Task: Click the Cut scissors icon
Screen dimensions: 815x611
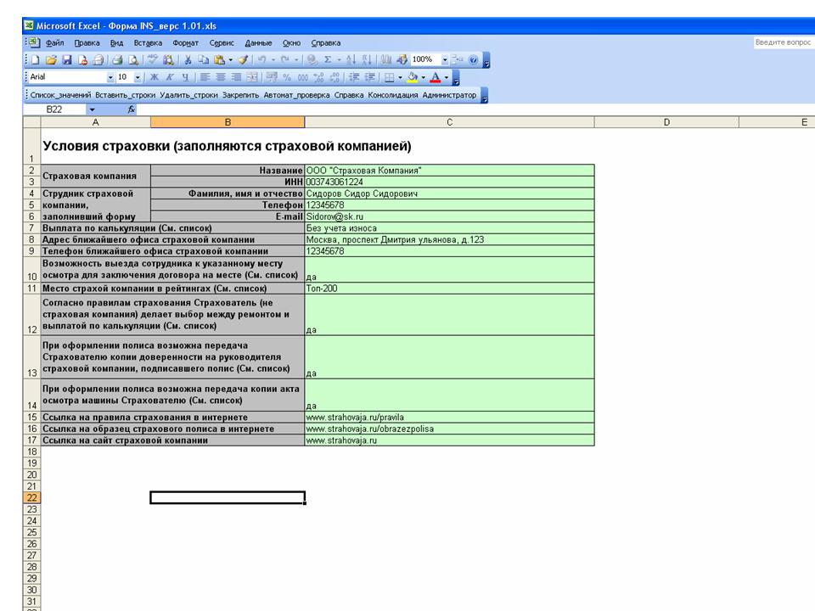Action: (x=188, y=59)
